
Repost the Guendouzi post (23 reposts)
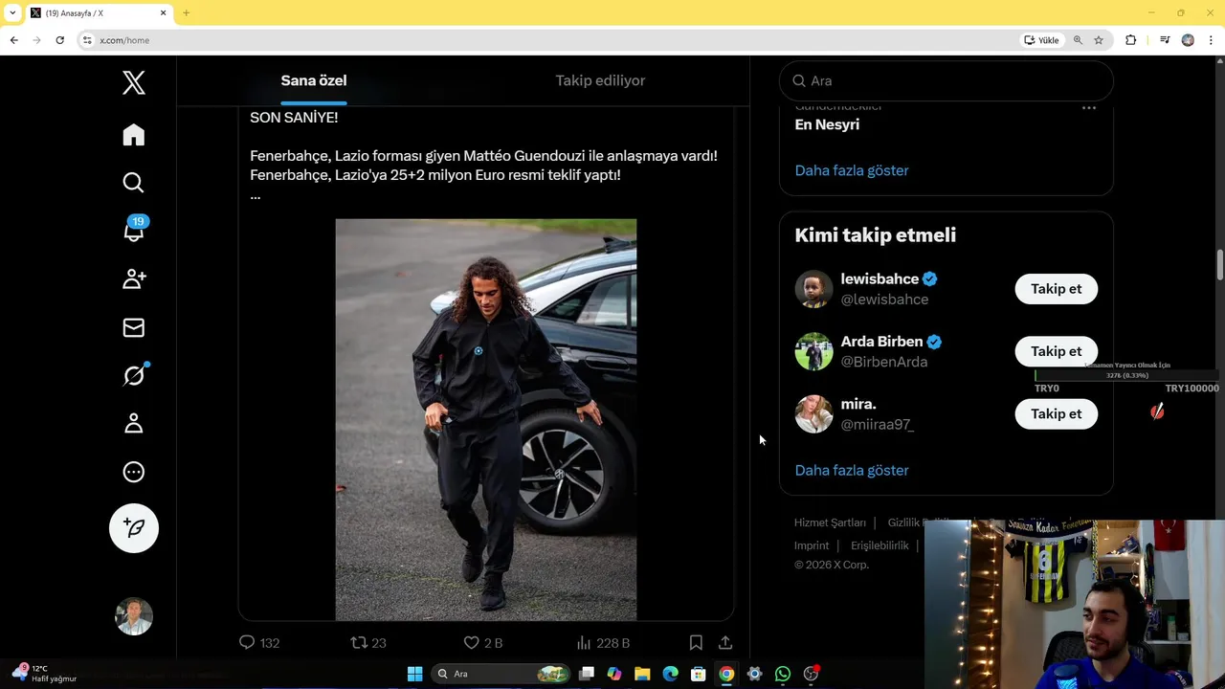click(x=368, y=643)
